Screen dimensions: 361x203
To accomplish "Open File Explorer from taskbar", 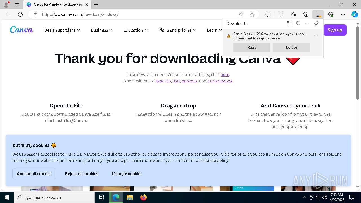I will tap(129, 197).
